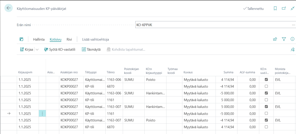
Task: Open the Rivi tab
Action: coord(69,39)
